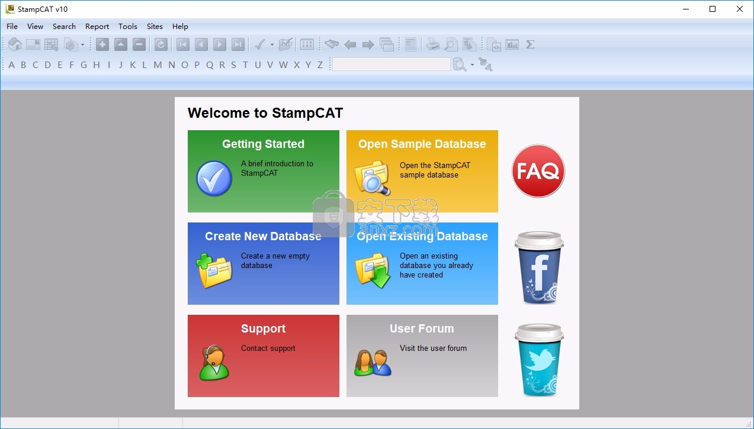Click the minus delete record button
This screenshot has height=429, width=754.
[x=139, y=44]
